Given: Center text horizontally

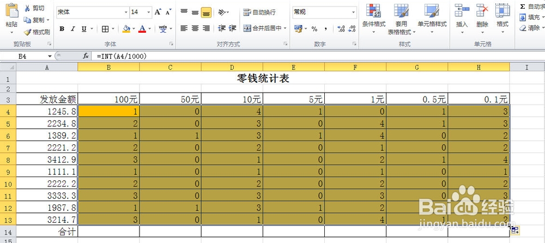Looking at the screenshot, I should (195, 28).
